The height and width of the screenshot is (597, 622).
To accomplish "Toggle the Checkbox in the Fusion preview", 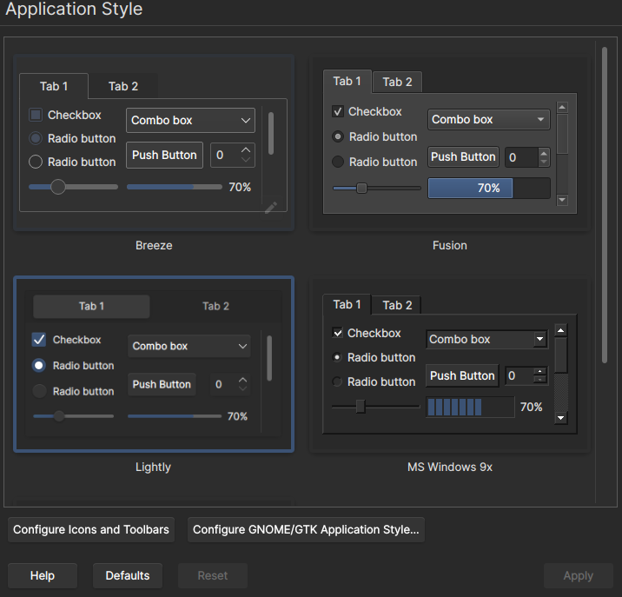I will (338, 111).
